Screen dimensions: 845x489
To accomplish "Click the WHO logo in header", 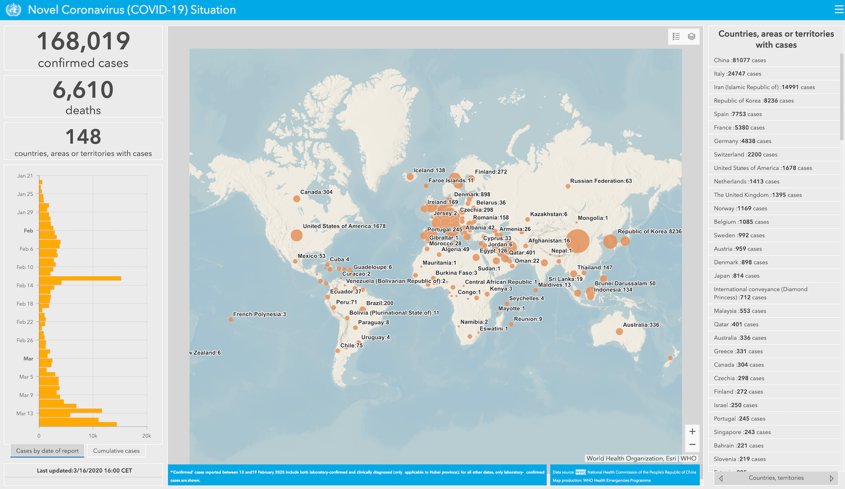I will [x=13, y=10].
